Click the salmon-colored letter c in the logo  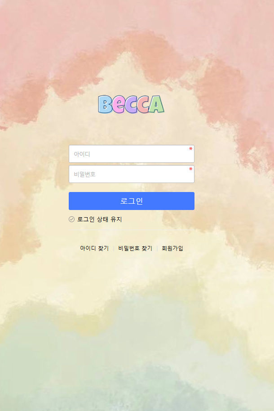point(143,104)
